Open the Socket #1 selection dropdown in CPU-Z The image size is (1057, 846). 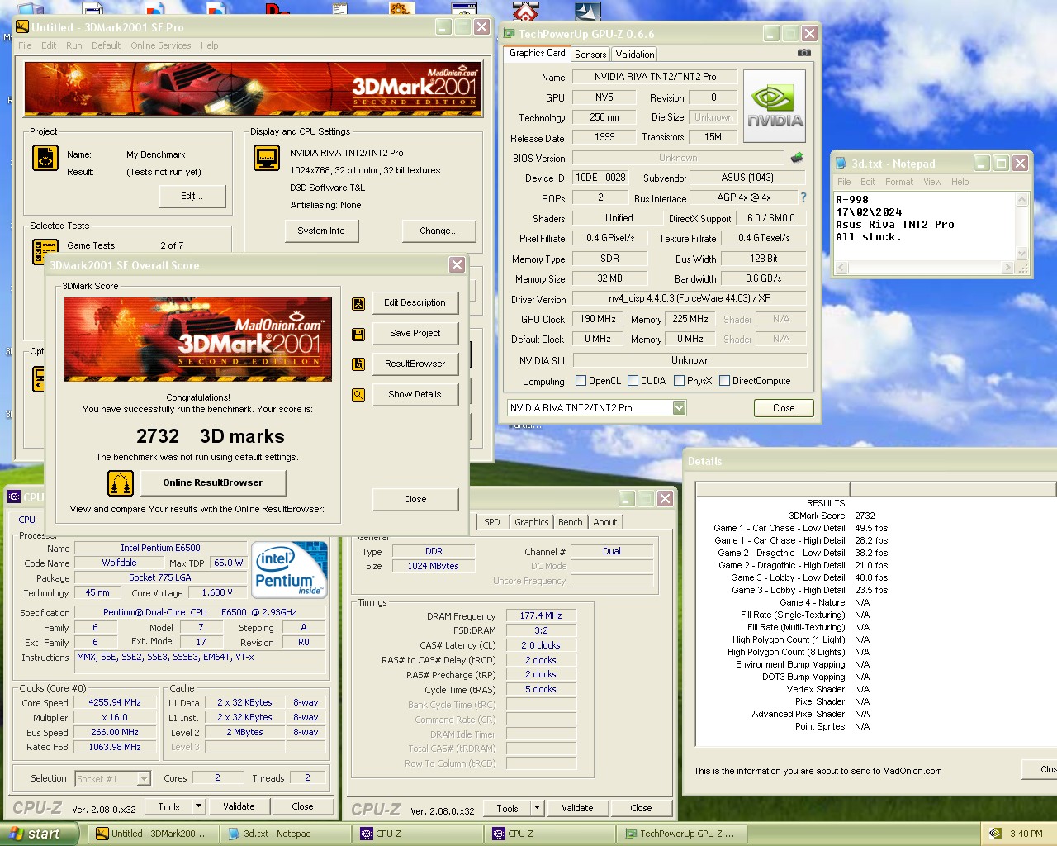point(144,778)
